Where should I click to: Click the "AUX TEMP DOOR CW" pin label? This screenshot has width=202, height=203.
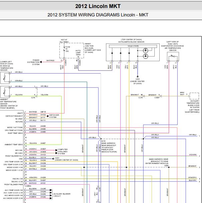coord(14,190)
